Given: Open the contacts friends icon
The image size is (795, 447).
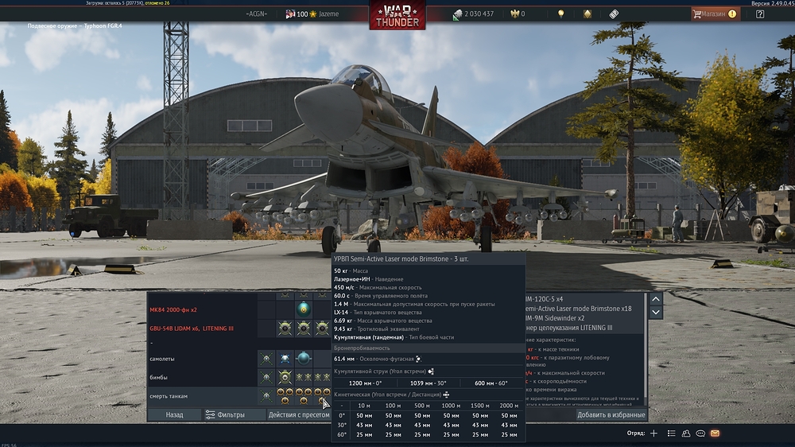Looking at the screenshot, I should [x=685, y=433].
